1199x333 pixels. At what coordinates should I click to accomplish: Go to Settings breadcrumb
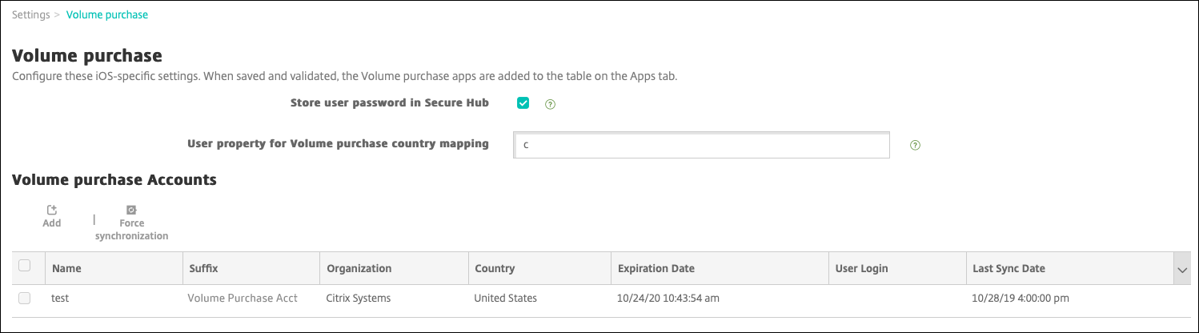[x=32, y=14]
